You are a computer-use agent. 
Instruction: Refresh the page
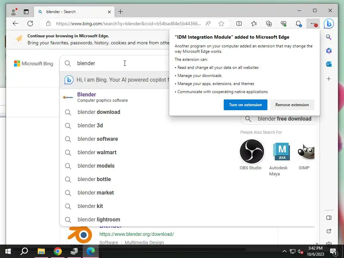(x=30, y=24)
